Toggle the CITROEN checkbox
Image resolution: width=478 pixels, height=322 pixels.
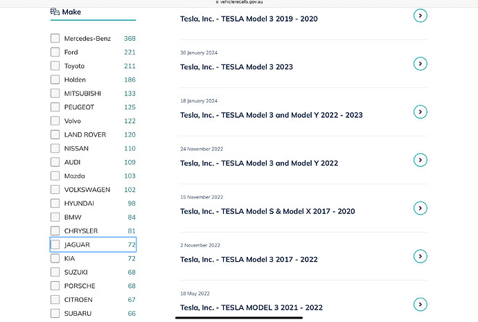(x=55, y=299)
